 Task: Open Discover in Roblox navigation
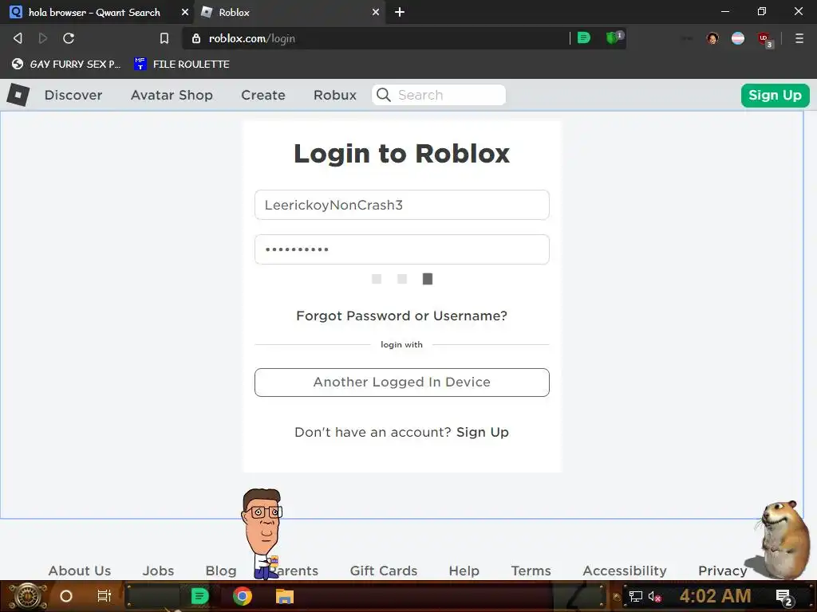[x=73, y=96]
